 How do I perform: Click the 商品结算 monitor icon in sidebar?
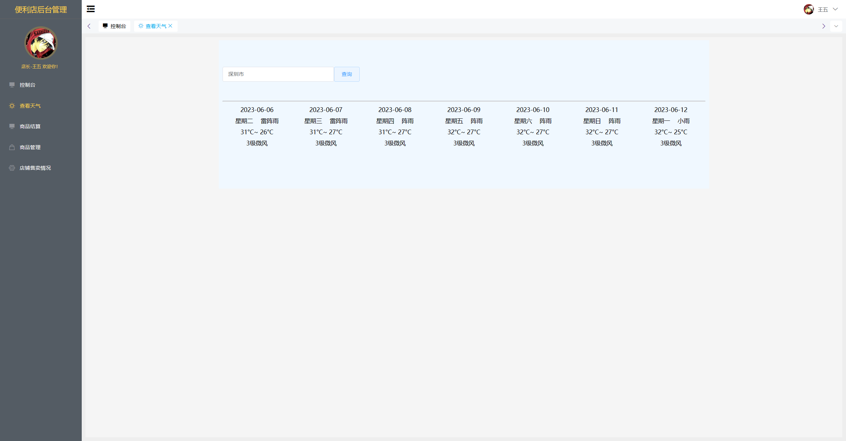[x=12, y=126]
